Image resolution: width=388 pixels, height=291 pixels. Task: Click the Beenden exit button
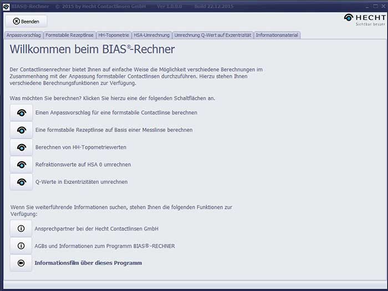[x=26, y=21]
